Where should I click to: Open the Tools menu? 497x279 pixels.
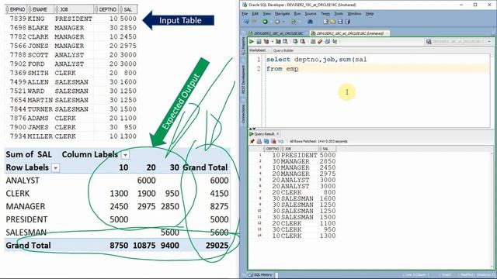click(x=339, y=14)
